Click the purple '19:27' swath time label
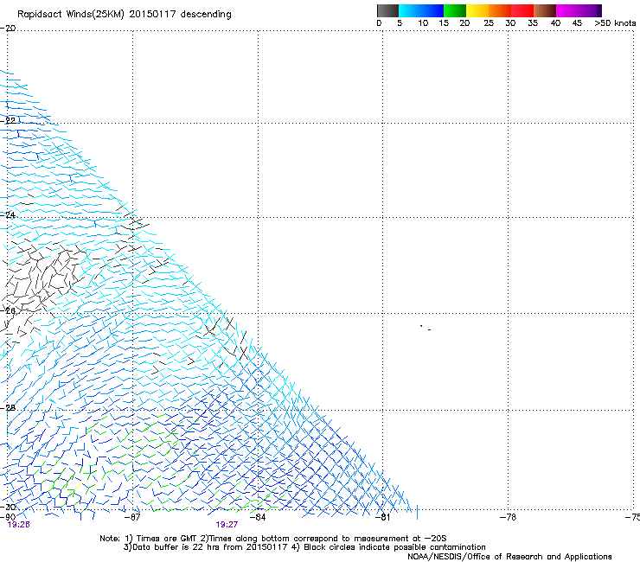Image resolution: width=640 pixels, height=562 pixels. [227, 525]
